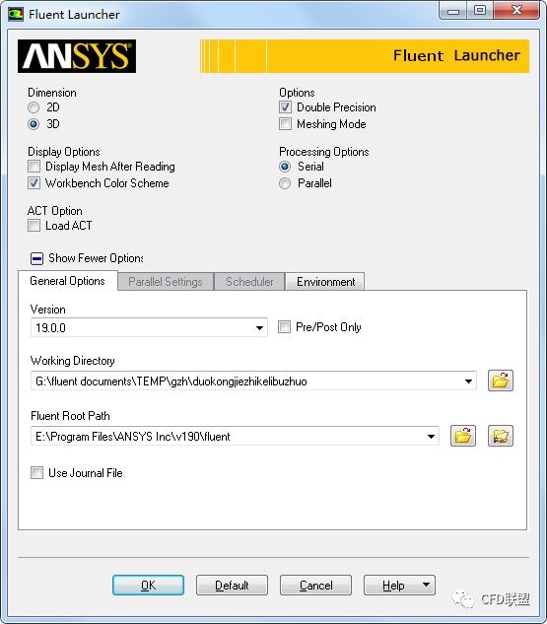
Task: Open the Environment tab
Action: coord(325,282)
